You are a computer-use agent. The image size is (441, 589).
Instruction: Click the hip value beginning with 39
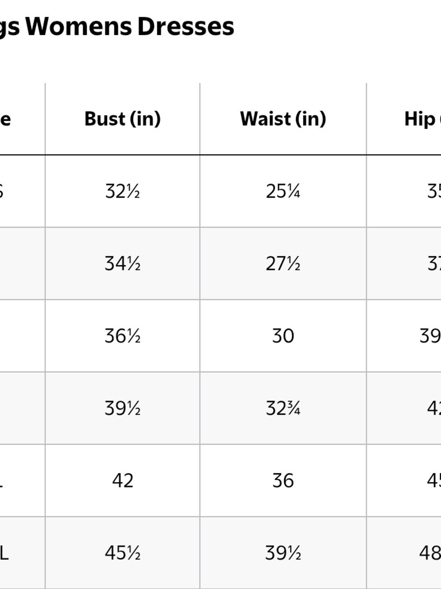click(x=430, y=336)
